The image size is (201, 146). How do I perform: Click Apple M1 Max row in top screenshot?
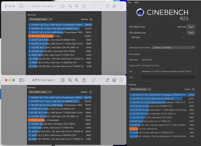[60, 36]
